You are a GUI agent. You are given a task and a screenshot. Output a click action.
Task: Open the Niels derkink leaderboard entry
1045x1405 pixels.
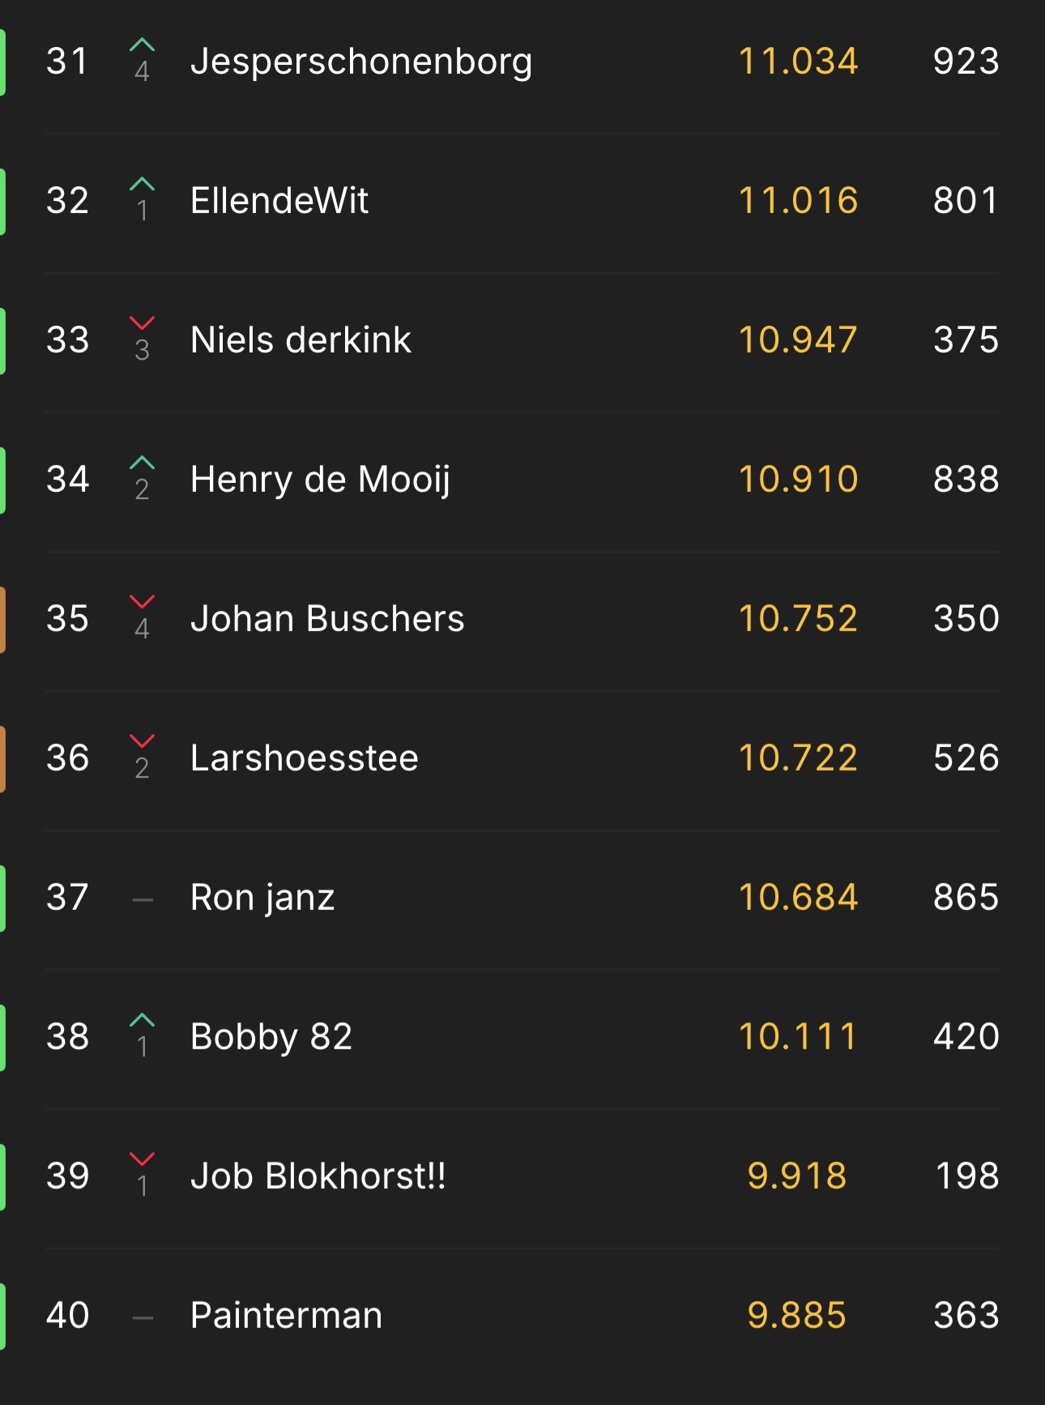pos(301,340)
